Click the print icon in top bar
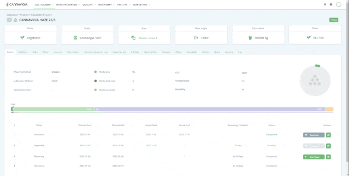Viewport: 349px width, 176px height. point(325,4)
